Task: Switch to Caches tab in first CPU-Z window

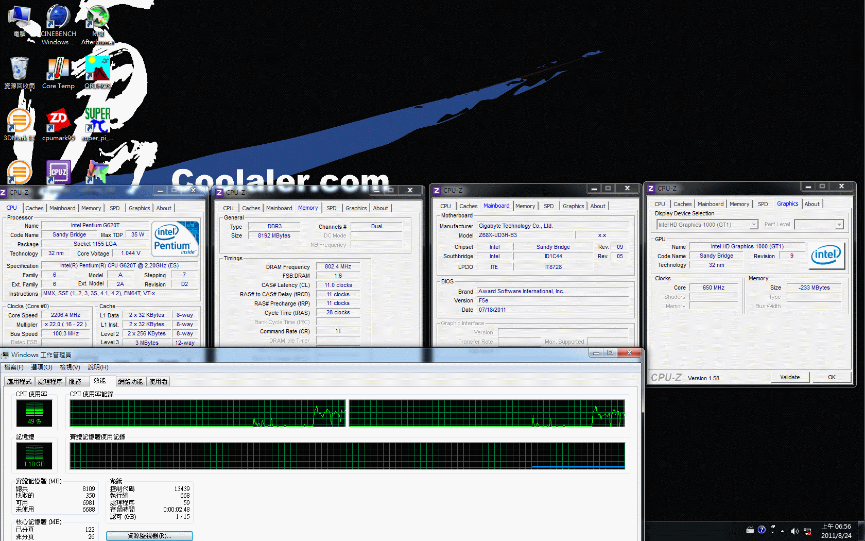Action: coord(34,208)
